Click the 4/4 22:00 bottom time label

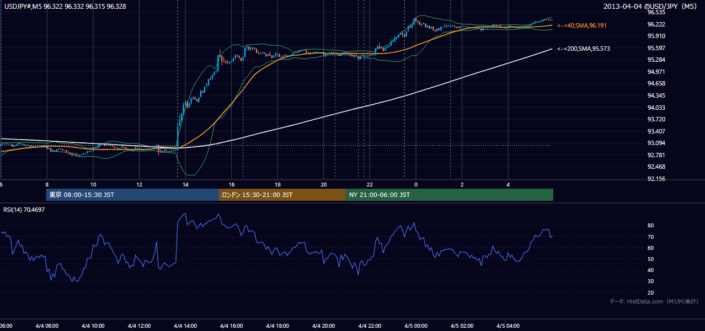(x=370, y=325)
